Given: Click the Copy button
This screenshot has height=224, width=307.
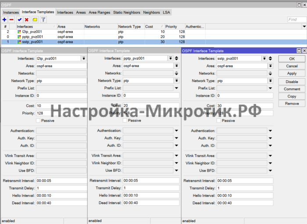Looking at the screenshot, I should click(x=292, y=96).
